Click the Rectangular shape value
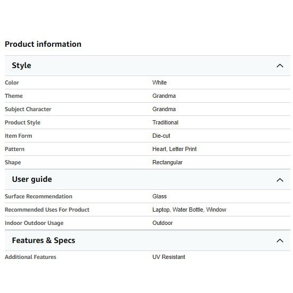Screen dimensions: 293x293 point(168,162)
